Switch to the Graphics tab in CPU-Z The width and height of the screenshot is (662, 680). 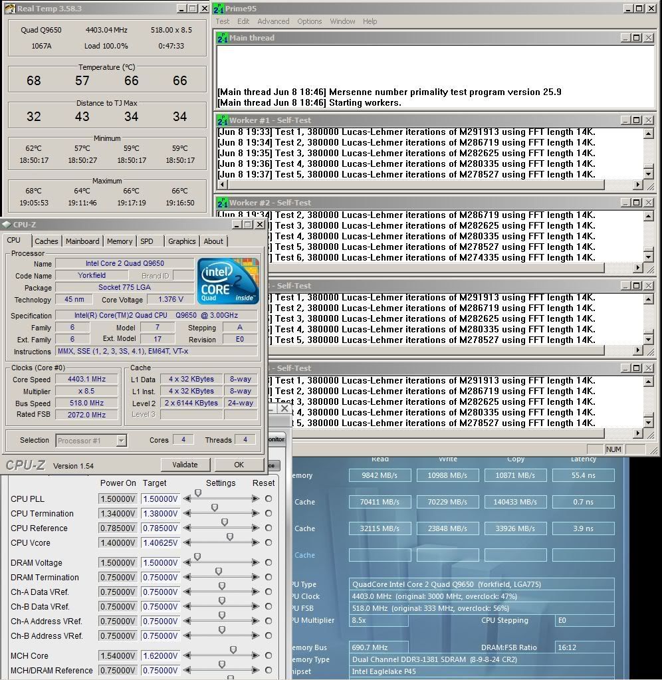(x=182, y=241)
